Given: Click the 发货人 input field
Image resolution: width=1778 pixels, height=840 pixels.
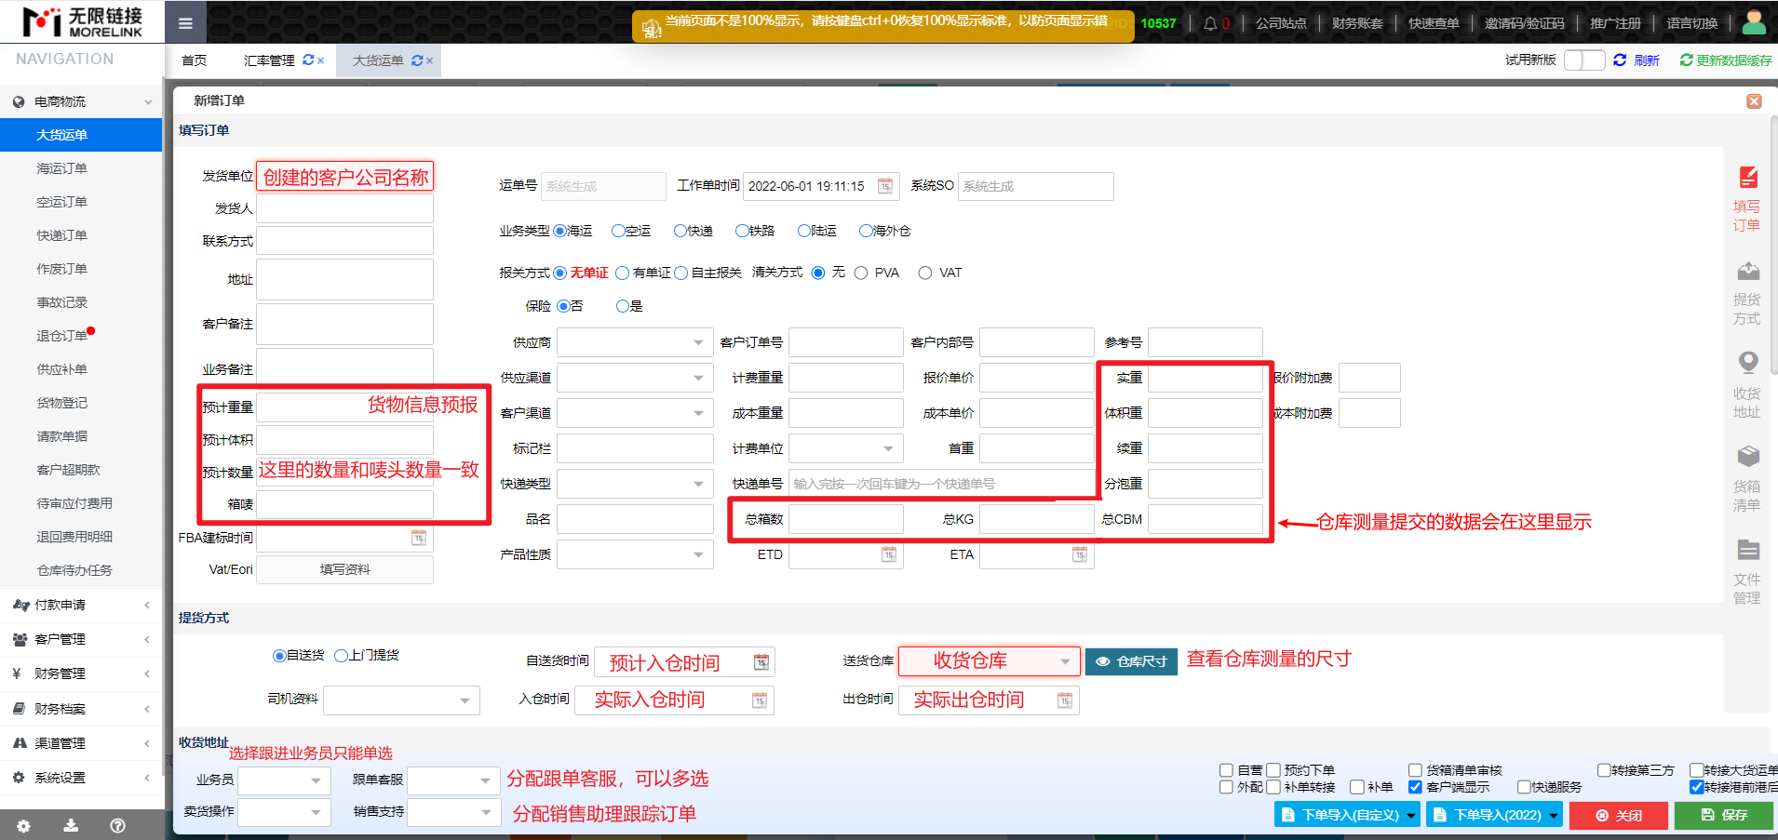Looking at the screenshot, I should pos(344,208).
